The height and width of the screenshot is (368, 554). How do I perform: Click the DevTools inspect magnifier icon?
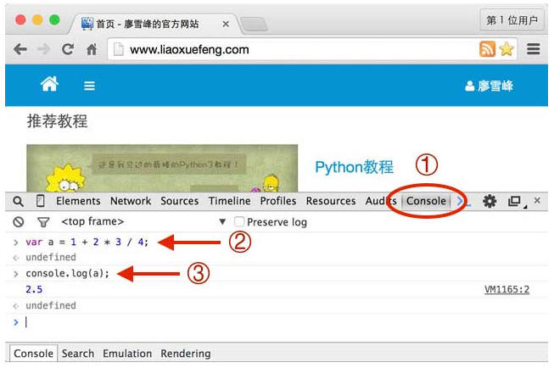point(18,202)
